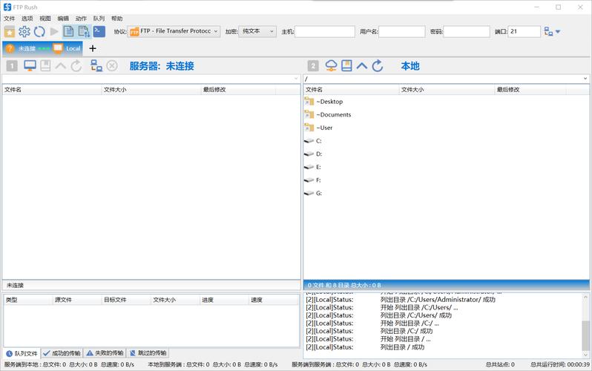Viewport: 592px width, 371px height.
Task: Switch server pane to local with monitor icon
Action: pyautogui.click(x=30, y=66)
